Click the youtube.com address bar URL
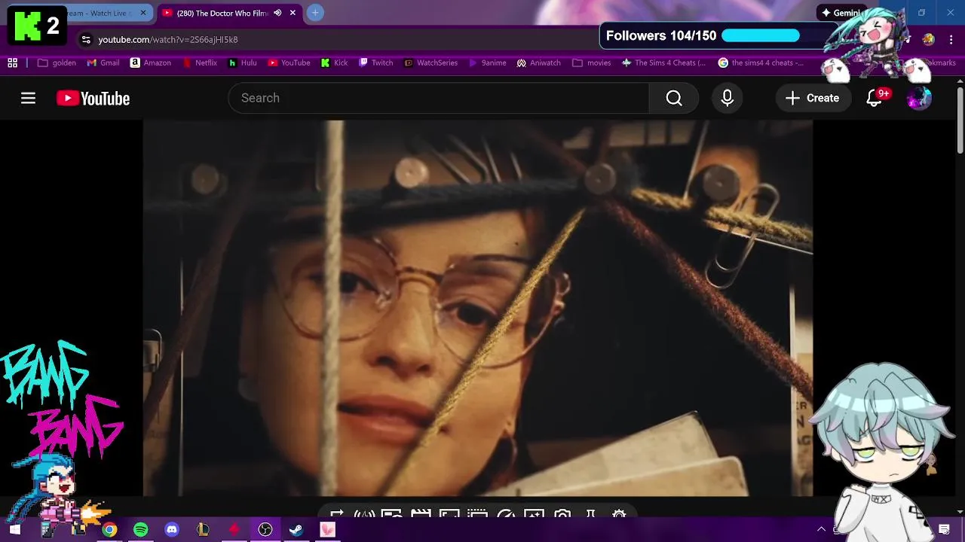 168,39
